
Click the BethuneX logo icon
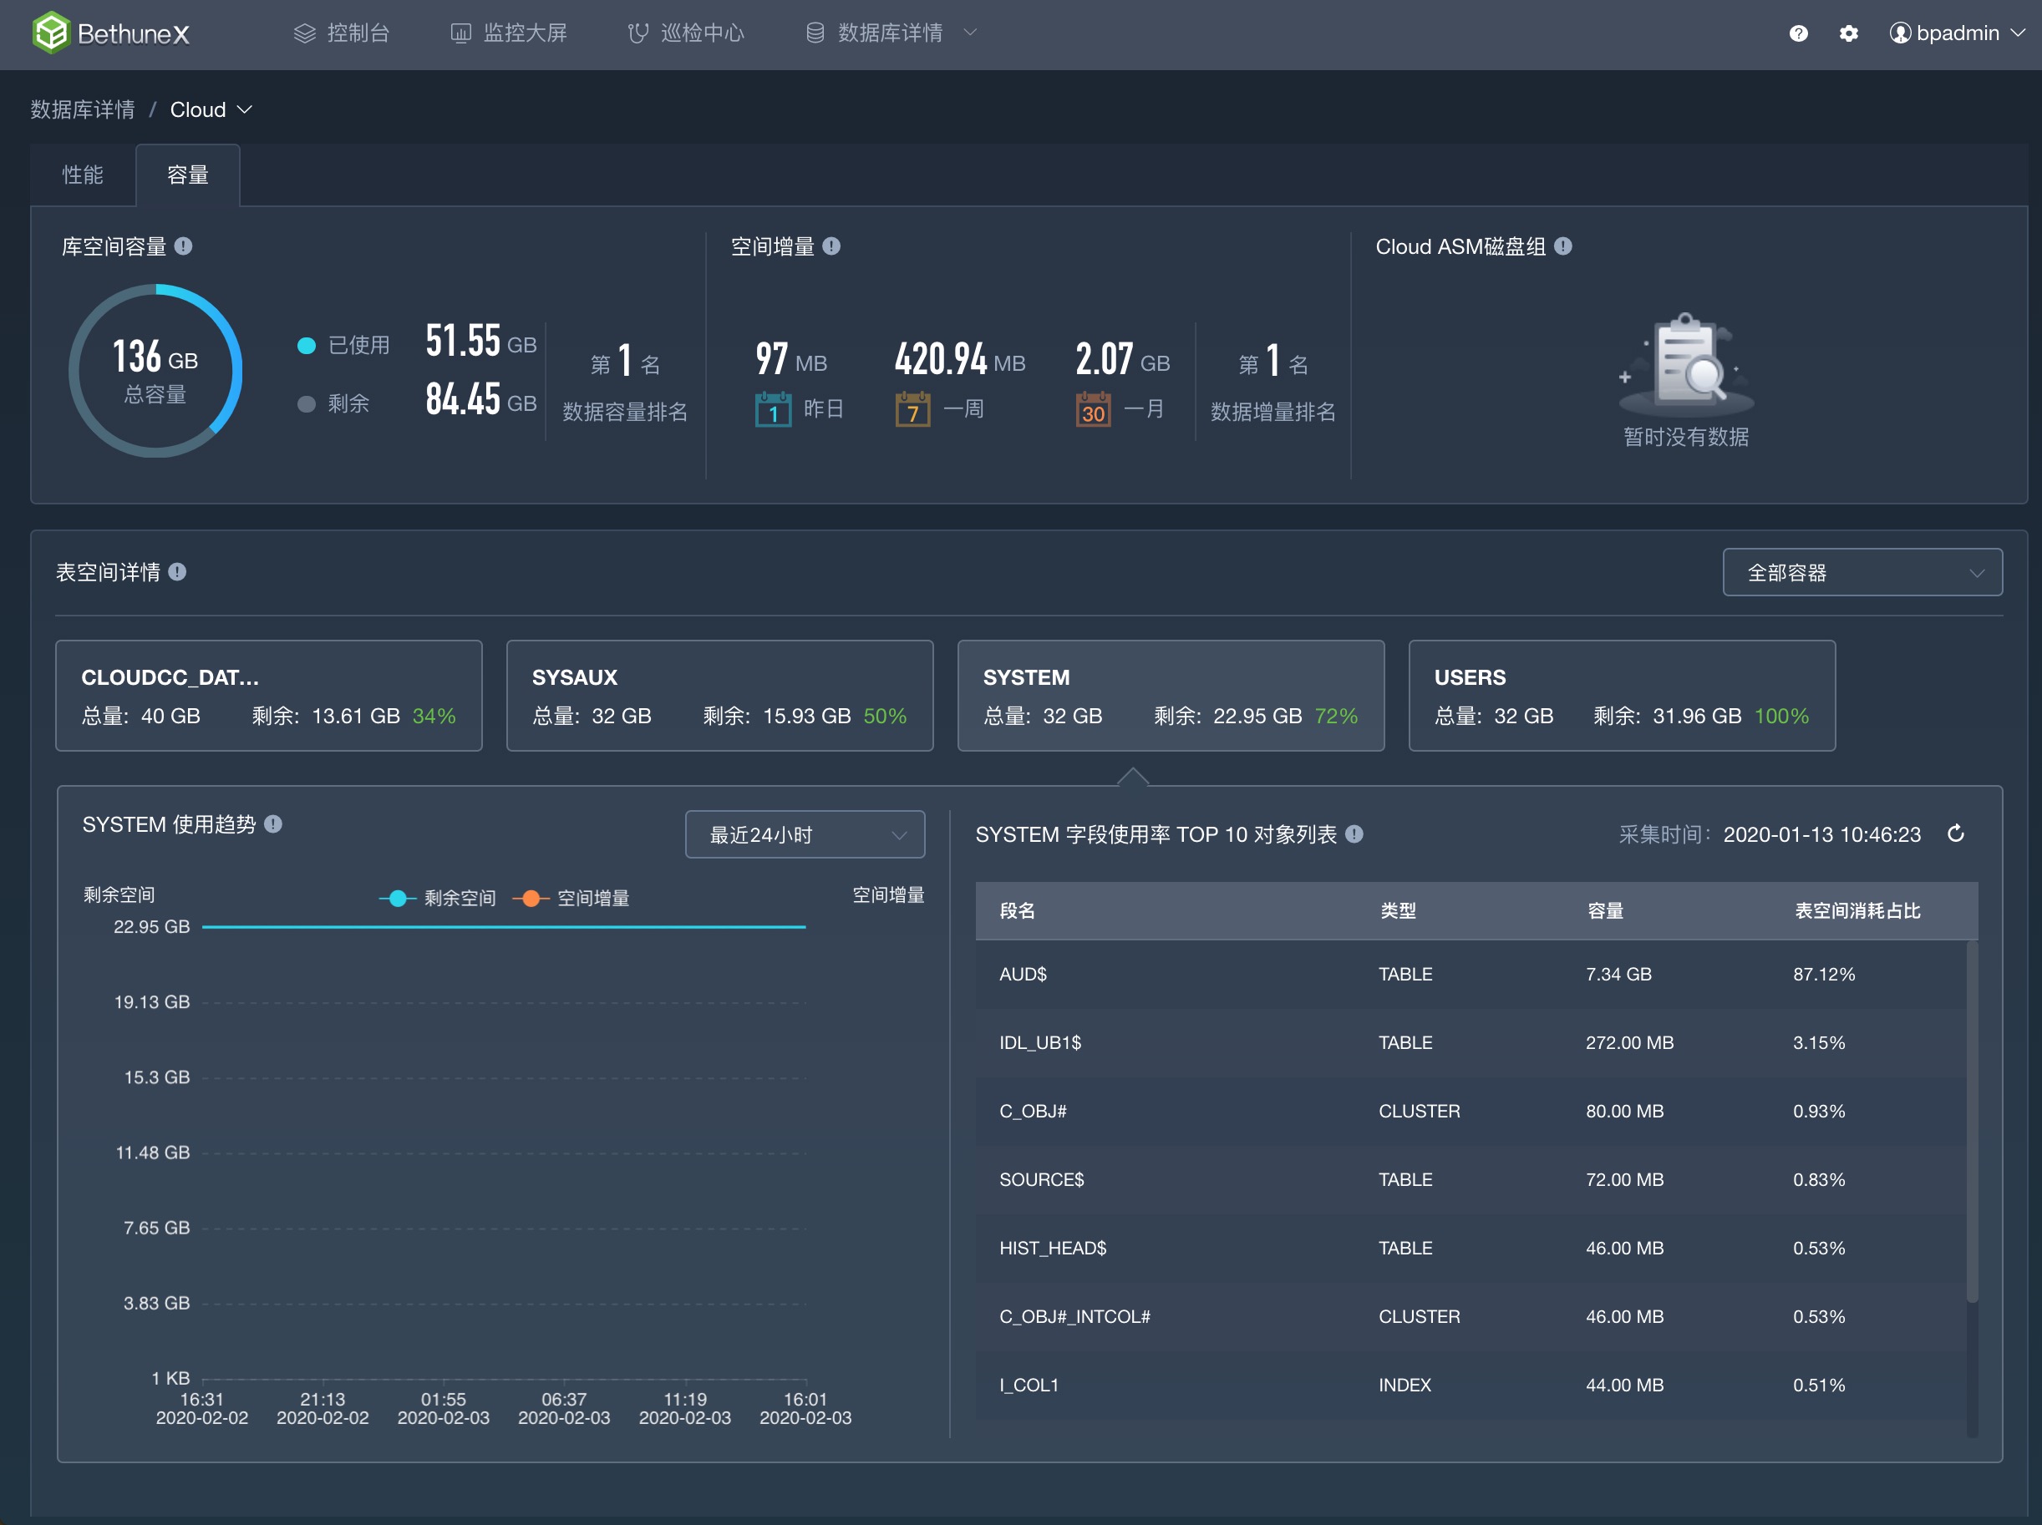click(x=51, y=33)
